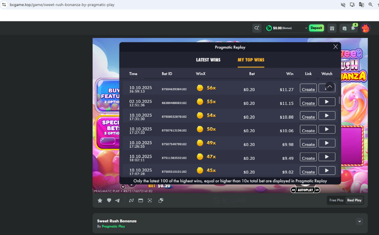Image resolution: width=379 pixels, height=235 pixels.
Task: Share the game via the send icon
Action: coord(117,200)
